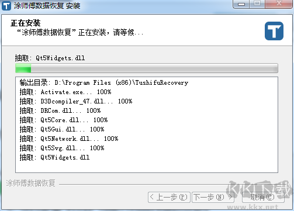Viewport: 294px width, 211px height.
Task: Select the last Qt5Widgets.dll log line
Action: tap(54, 157)
